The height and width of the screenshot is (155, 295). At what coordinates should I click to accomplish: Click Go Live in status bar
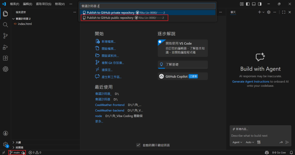click(x=279, y=152)
